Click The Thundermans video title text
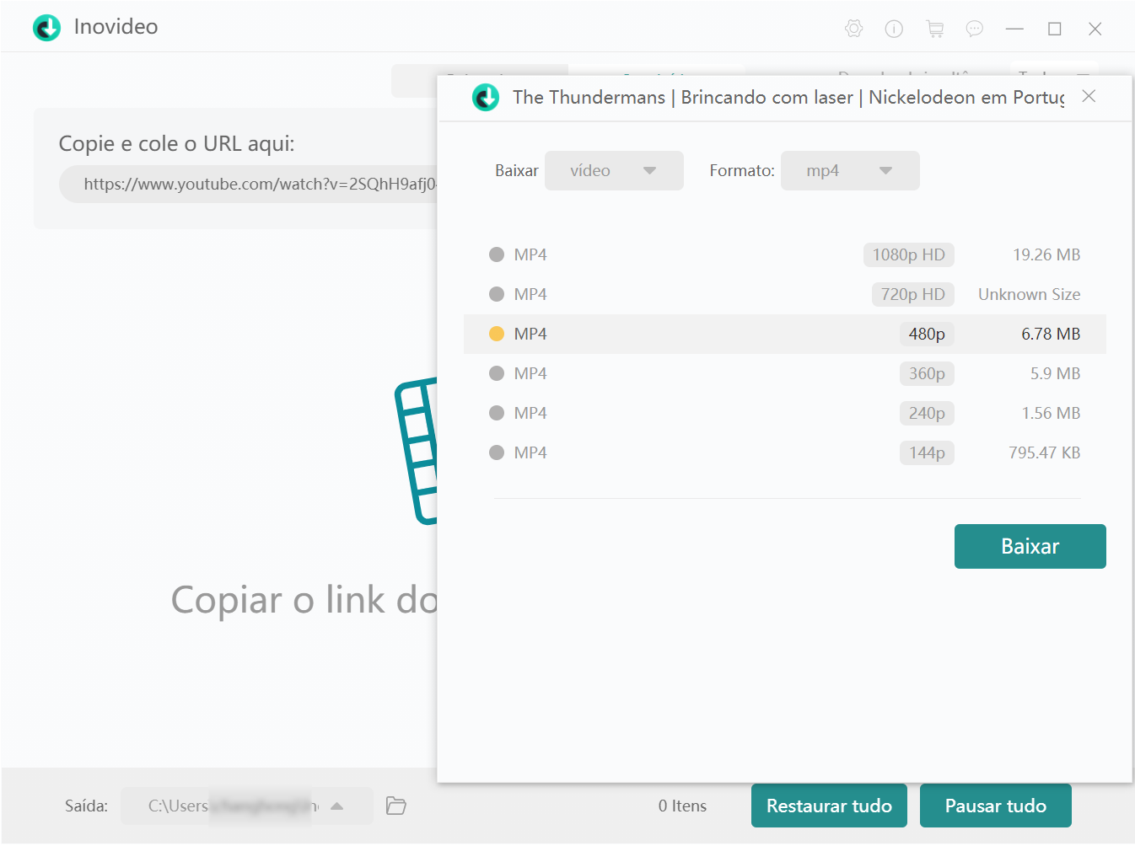1135x846 pixels. point(788,98)
